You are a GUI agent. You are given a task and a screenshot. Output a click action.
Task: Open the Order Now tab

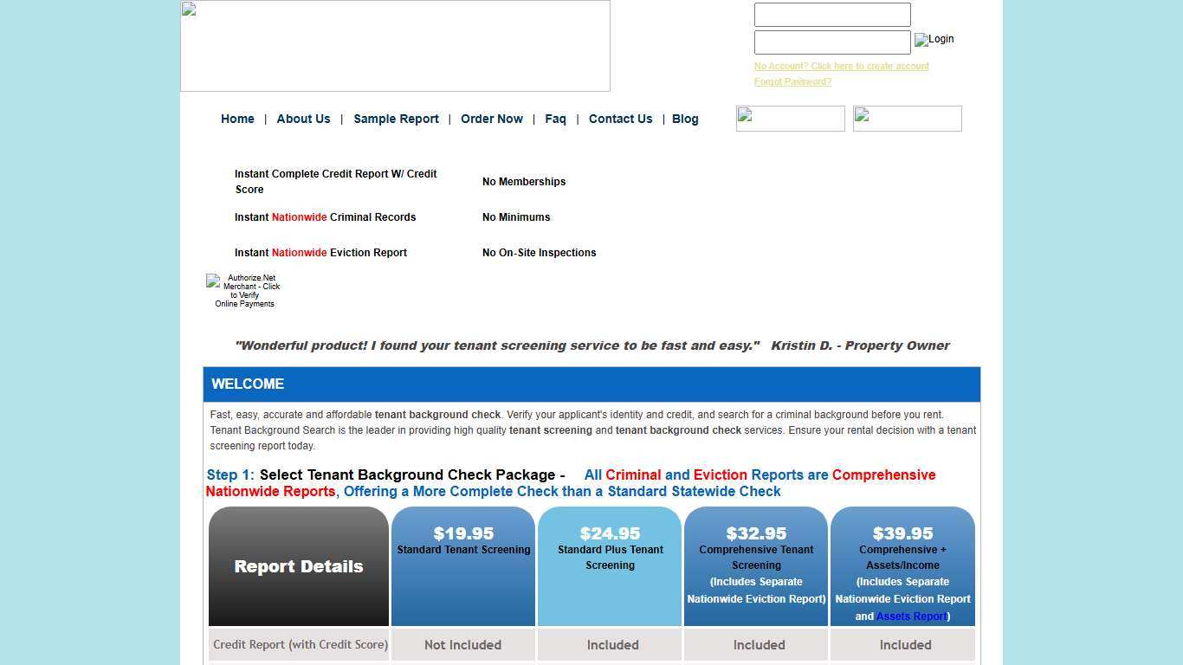(492, 119)
